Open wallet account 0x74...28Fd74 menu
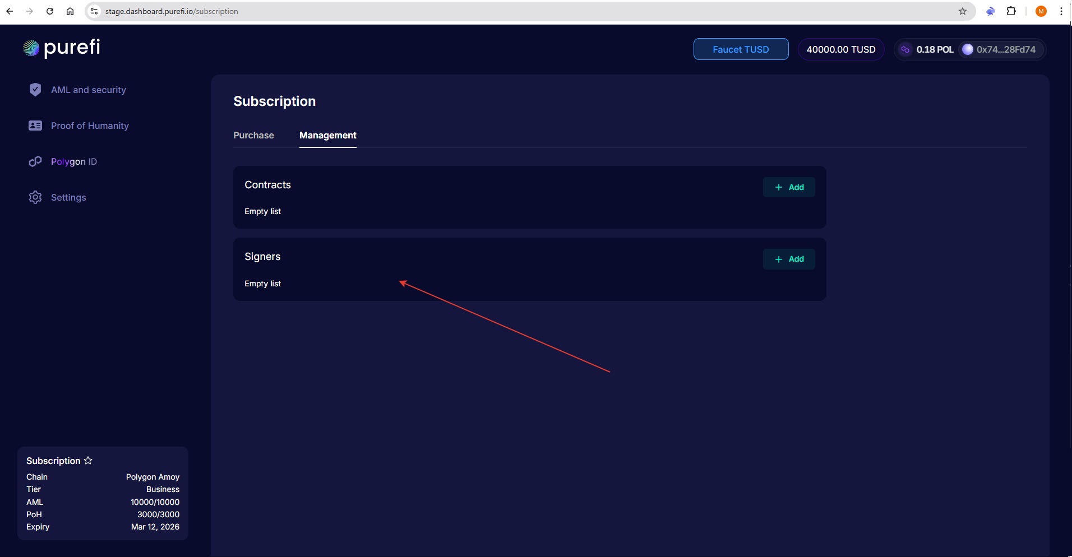This screenshot has width=1072, height=557. (x=1000, y=49)
